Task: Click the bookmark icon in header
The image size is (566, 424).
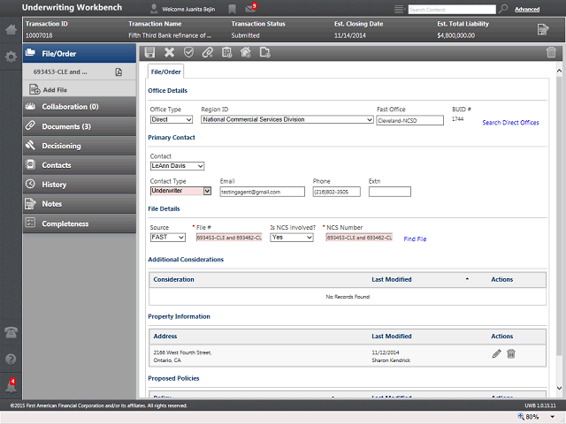Action: (x=232, y=9)
